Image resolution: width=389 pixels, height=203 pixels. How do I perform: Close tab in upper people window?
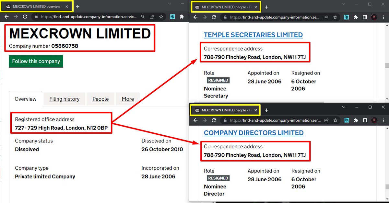pos(255,7)
